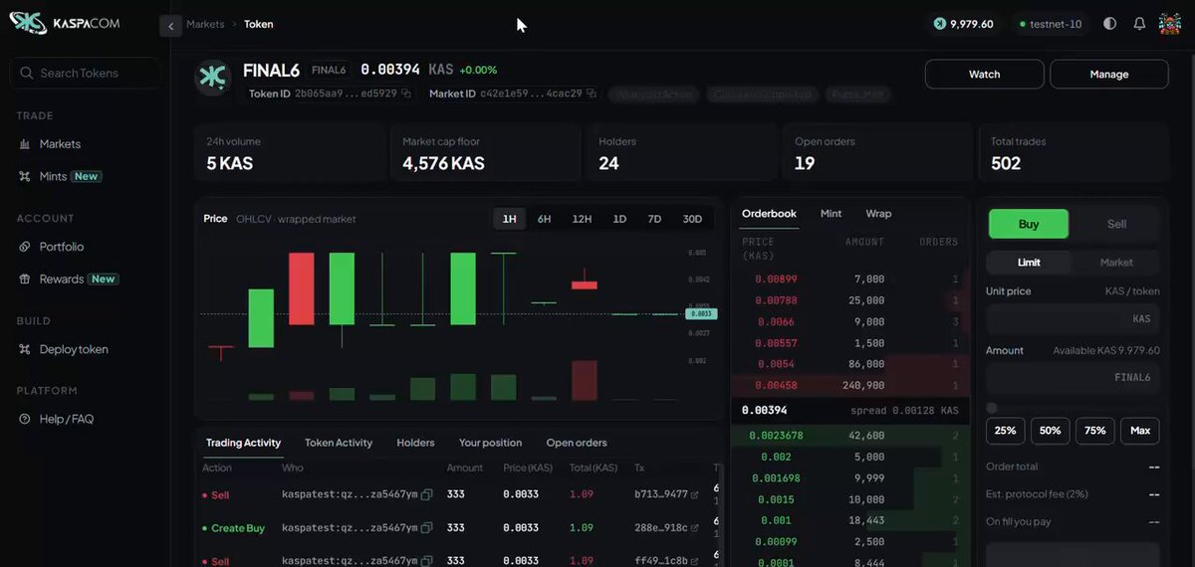Copy the address in the Create Buy row
Image resolution: width=1195 pixels, height=567 pixels.
(x=426, y=528)
